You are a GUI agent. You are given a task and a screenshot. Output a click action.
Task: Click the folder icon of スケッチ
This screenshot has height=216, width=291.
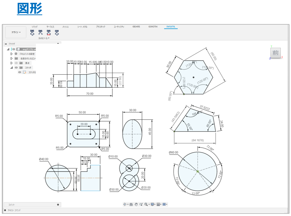pos(21,68)
